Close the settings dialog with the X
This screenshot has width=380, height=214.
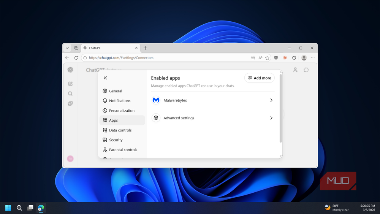pos(105,78)
